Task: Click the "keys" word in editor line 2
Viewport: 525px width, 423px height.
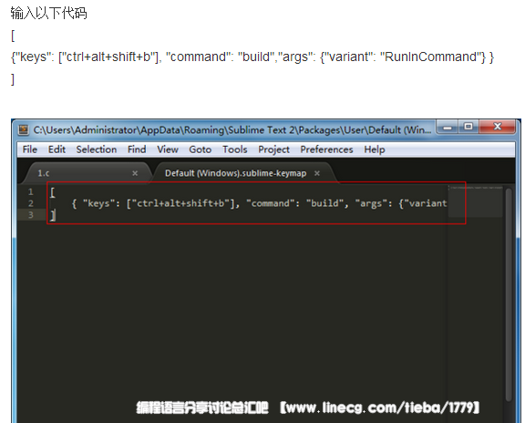Action: coord(98,203)
